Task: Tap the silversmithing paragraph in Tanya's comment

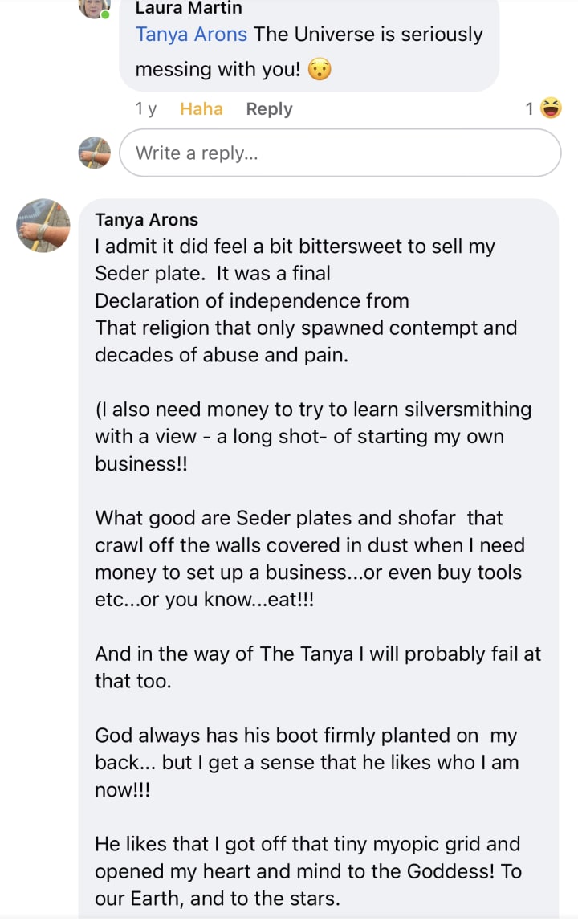Action: 313,437
